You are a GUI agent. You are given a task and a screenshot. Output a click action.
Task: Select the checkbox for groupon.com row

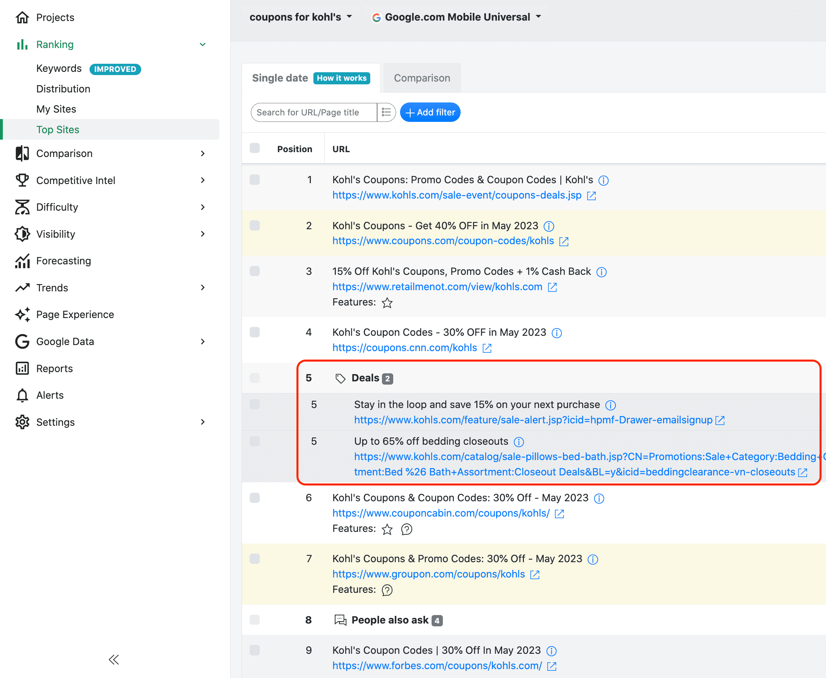(254, 559)
